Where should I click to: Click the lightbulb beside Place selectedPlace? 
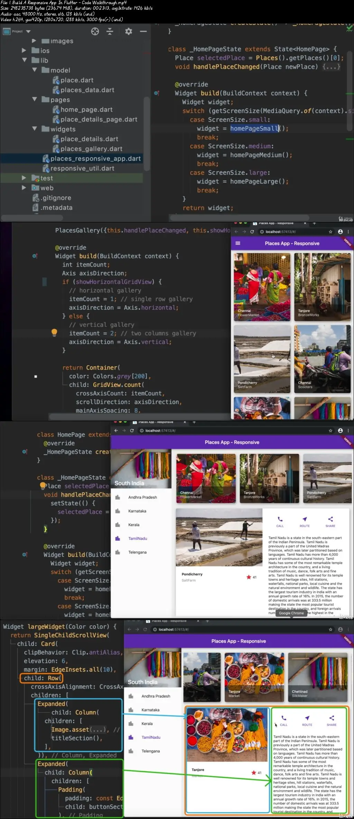42,486
